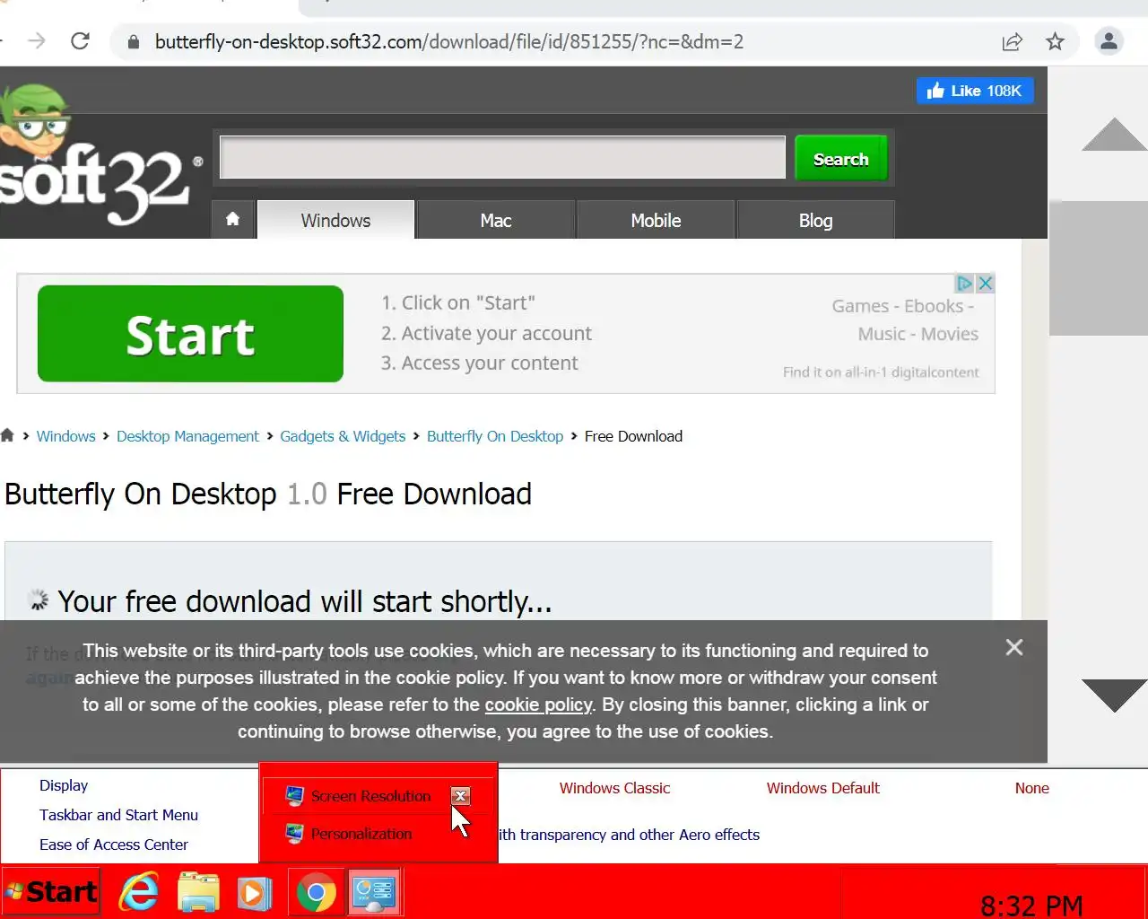Select the Windows Classic theme option
Viewport: 1148px width, 919px height.
(614, 788)
